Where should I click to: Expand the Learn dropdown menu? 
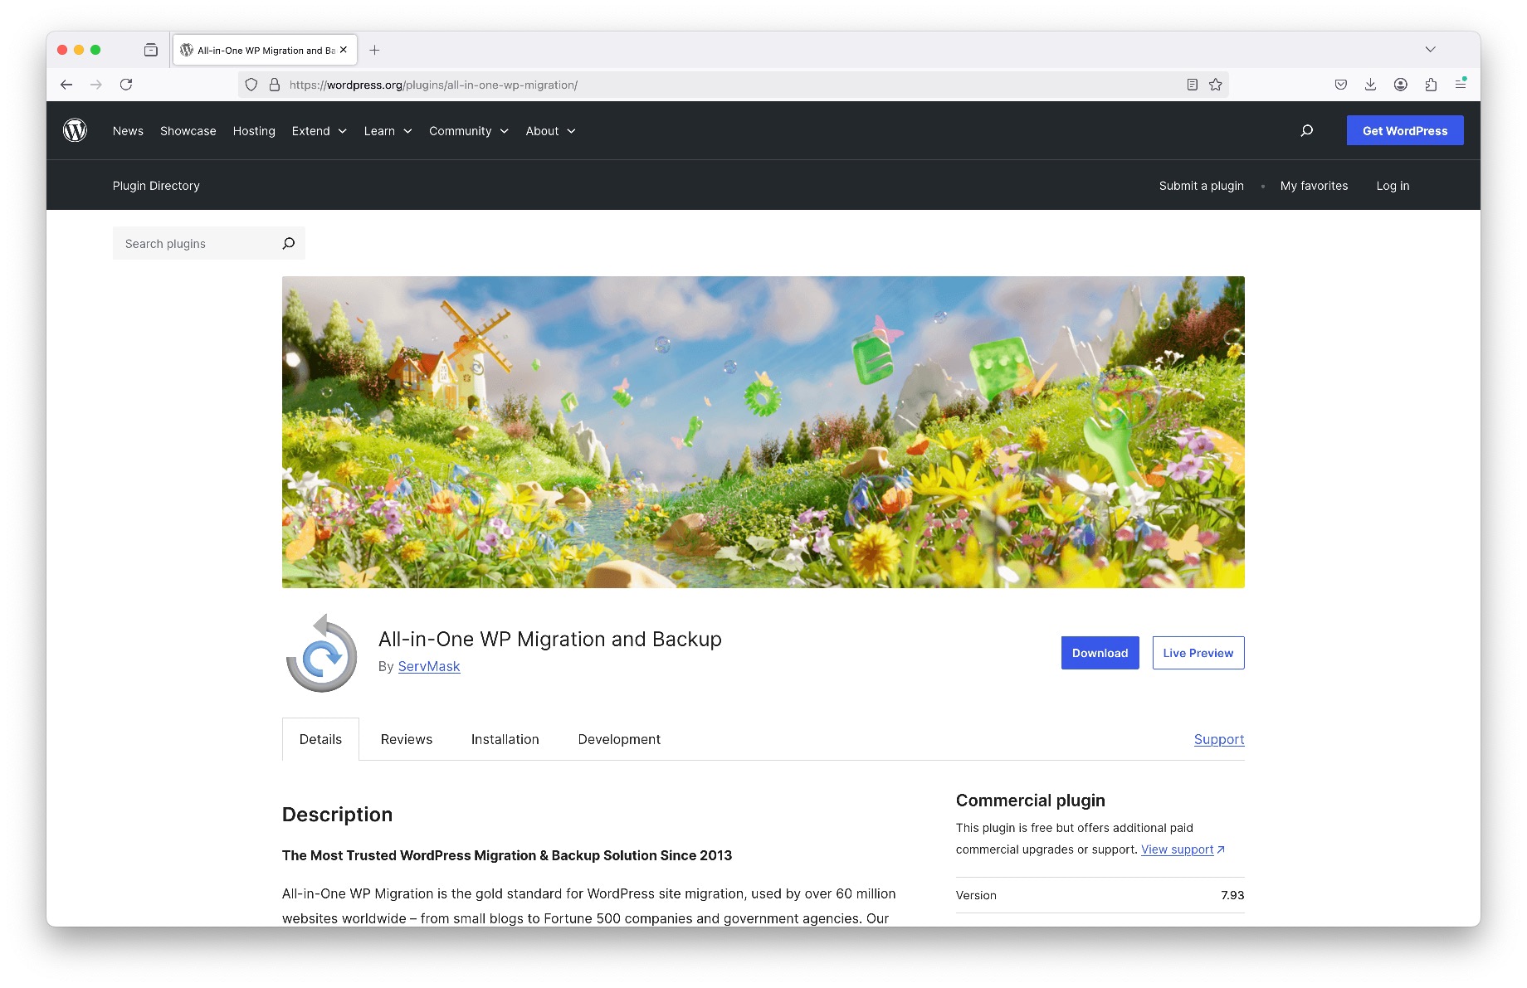pyautogui.click(x=388, y=131)
